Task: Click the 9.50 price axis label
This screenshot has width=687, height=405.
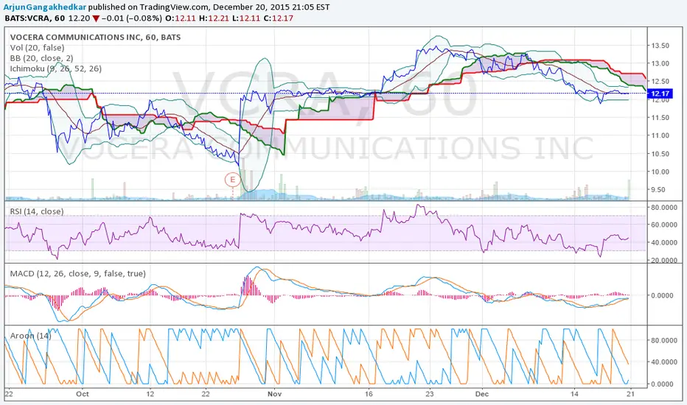Action: (660, 190)
